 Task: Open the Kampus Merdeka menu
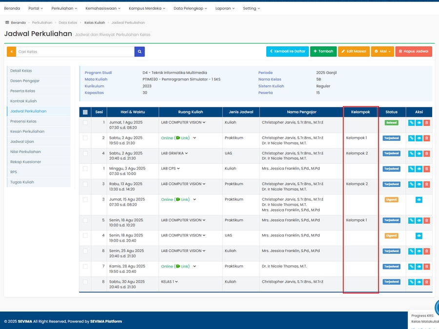(x=147, y=8)
